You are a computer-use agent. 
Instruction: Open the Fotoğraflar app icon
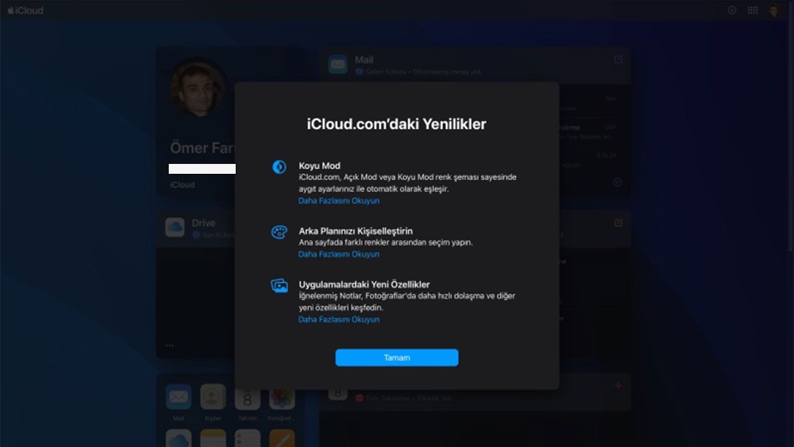[x=282, y=396]
